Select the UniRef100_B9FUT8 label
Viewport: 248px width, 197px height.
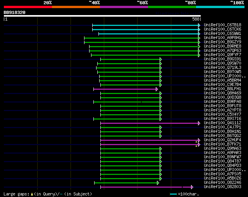[x=222, y=106]
